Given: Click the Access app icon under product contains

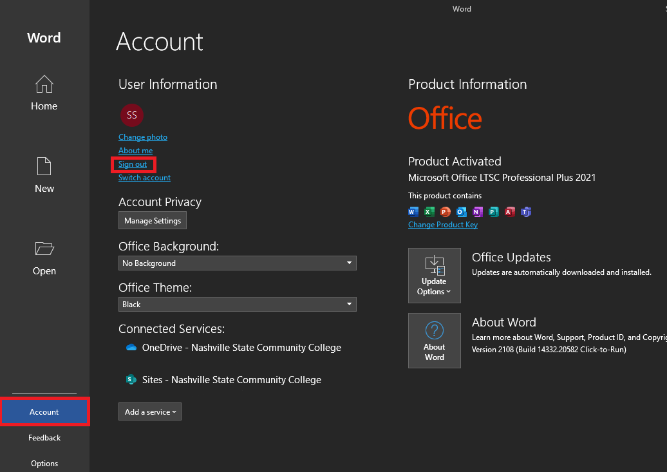Looking at the screenshot, I should click(510, 211).
